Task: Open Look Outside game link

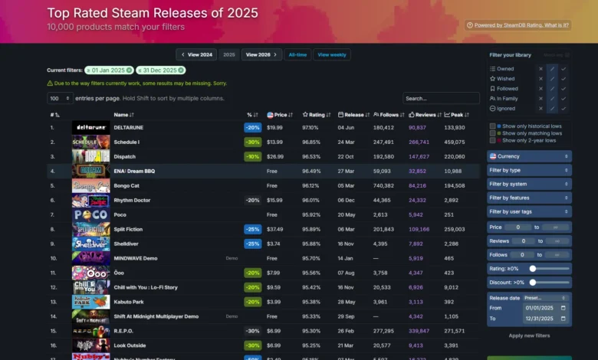Action: click(130, 345)
